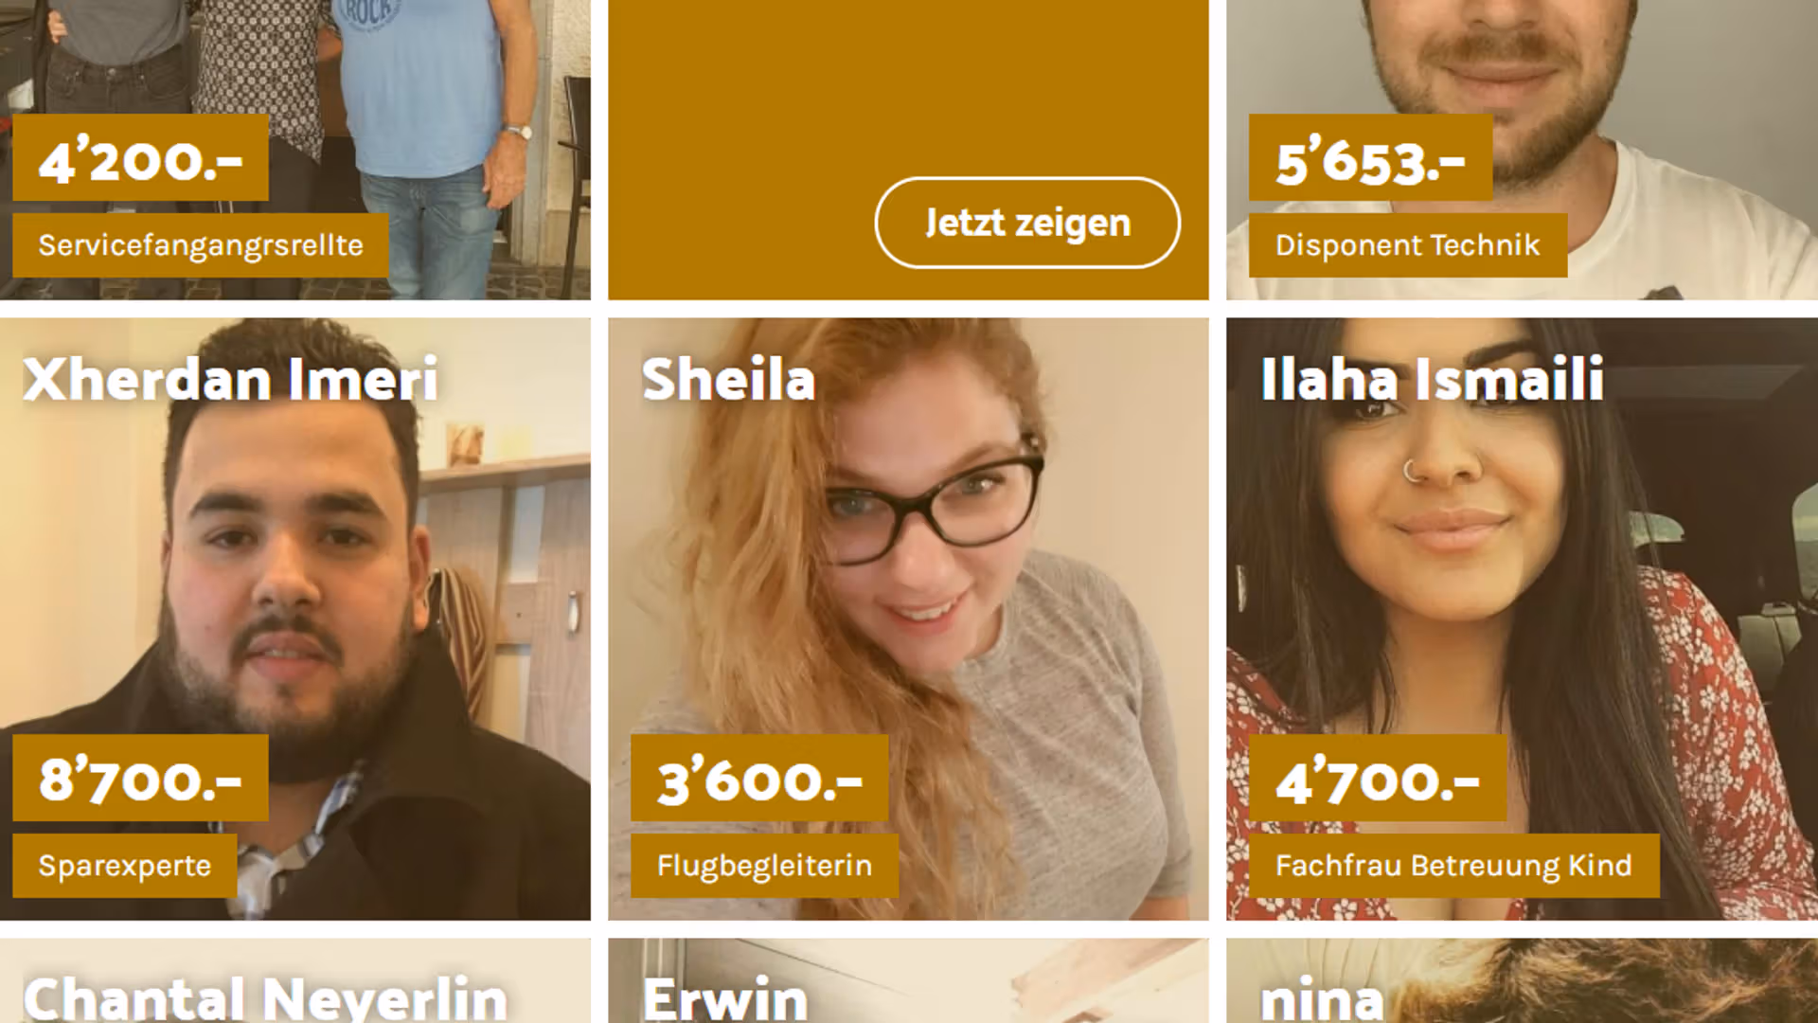Open the Erwin profile card

pyautogui.click(x=908, y=980)
